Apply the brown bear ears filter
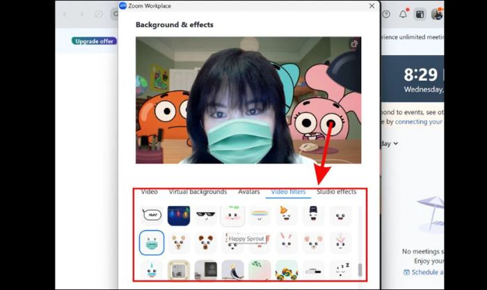This screenshot has width=487, height=290. coord(205,242)
